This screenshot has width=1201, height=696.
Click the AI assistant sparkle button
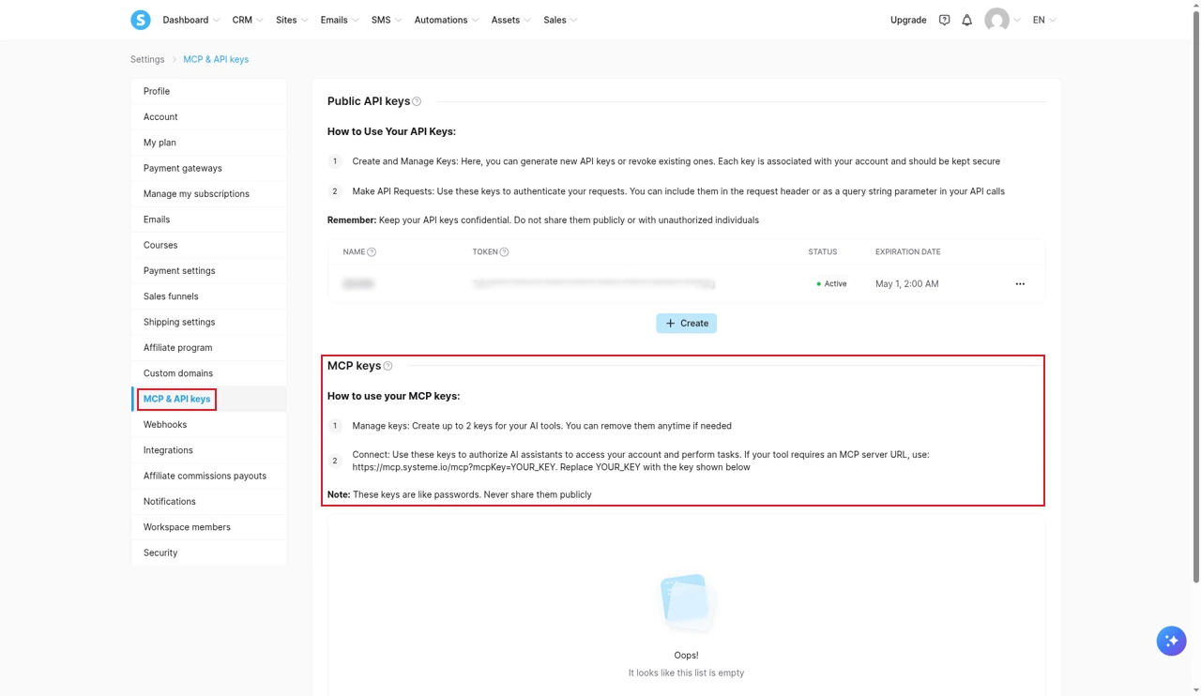click(1171, 641)
